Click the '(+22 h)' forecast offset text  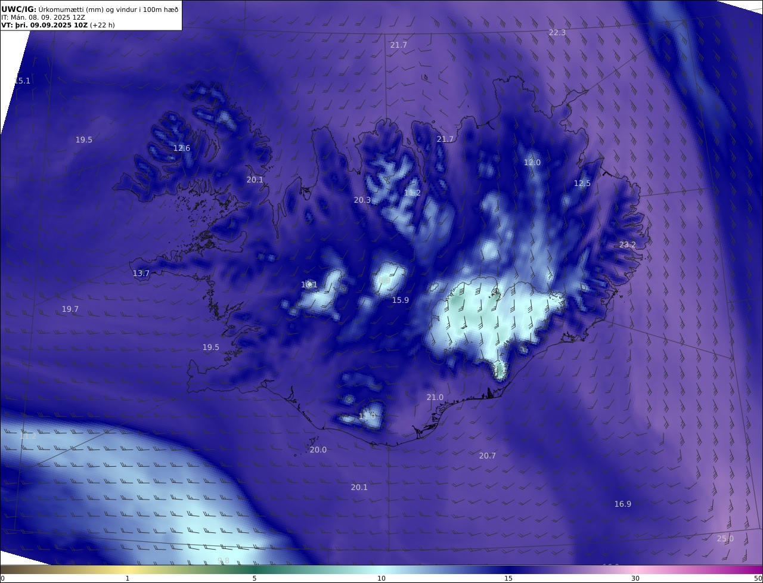click(x=103, y=25)
